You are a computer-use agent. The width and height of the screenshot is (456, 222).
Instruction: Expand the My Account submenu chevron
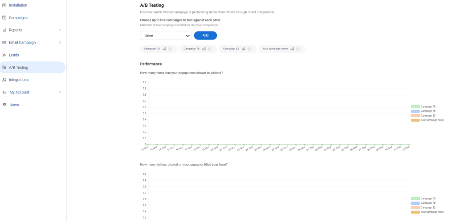coord(60,93)
